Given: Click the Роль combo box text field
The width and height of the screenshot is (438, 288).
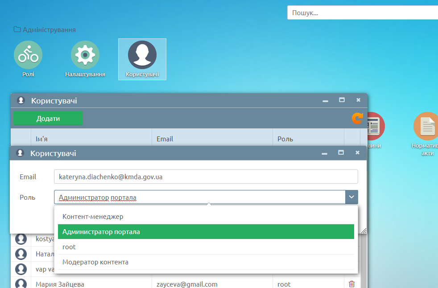Looking at the screenshot, I should pos(199,197).
